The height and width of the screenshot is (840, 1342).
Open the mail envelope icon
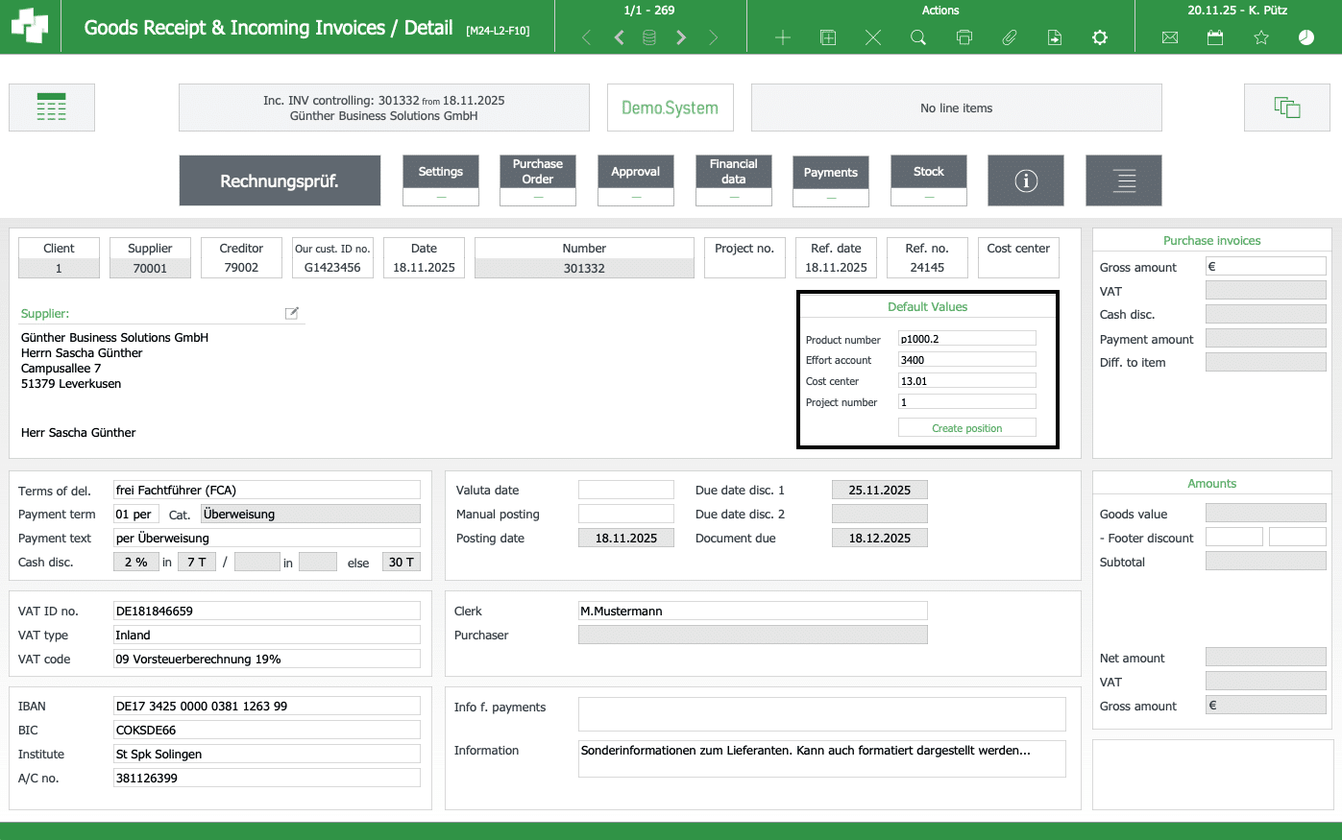point(1169,37)
